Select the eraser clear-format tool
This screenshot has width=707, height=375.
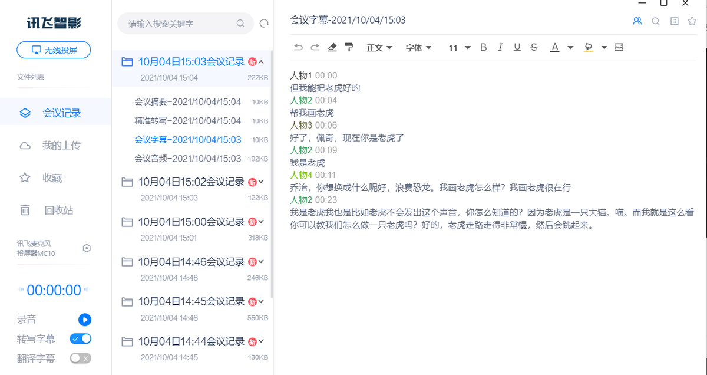coord(332,47)
